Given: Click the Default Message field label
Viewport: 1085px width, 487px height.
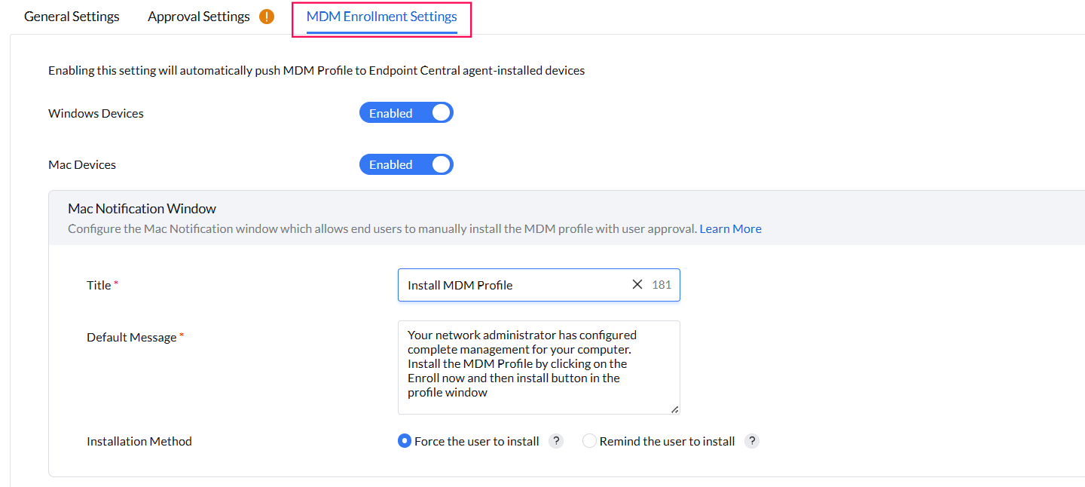Looking at the screenshot, I should point(131,337).
